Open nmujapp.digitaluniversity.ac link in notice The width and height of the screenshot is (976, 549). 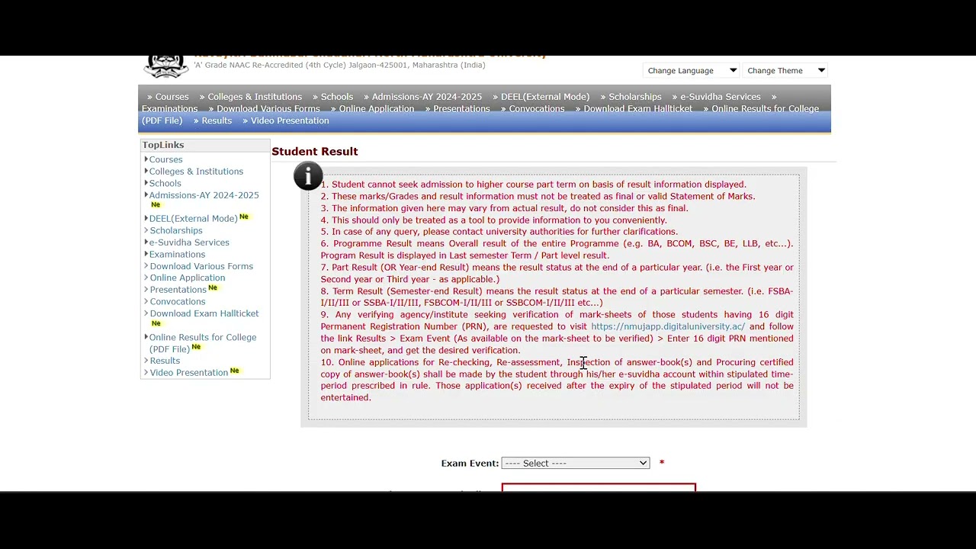(668, 326)
